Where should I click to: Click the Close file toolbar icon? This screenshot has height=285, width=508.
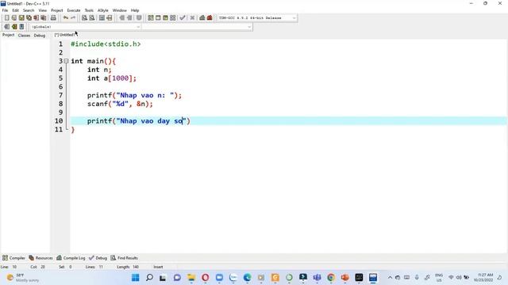point(37,17)
